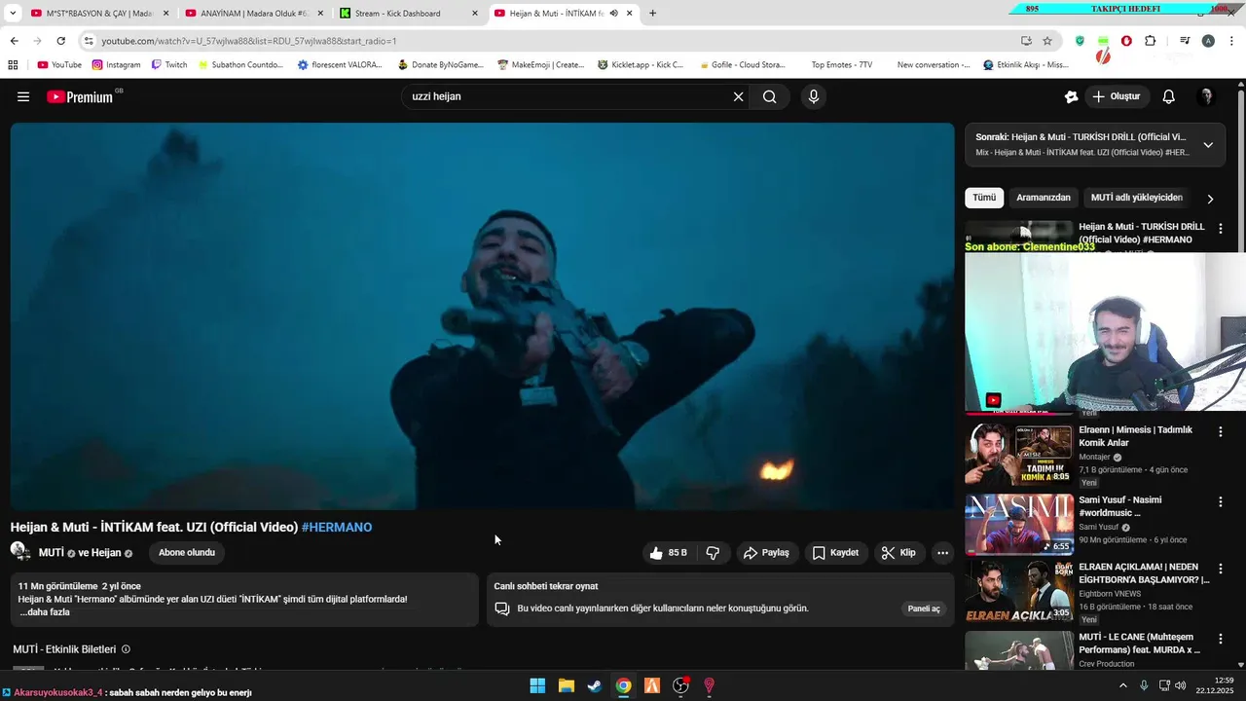The image size is (1246, 701).
Task: Open MUTİ - LE CANE video title
Action: pos(1139,644)
